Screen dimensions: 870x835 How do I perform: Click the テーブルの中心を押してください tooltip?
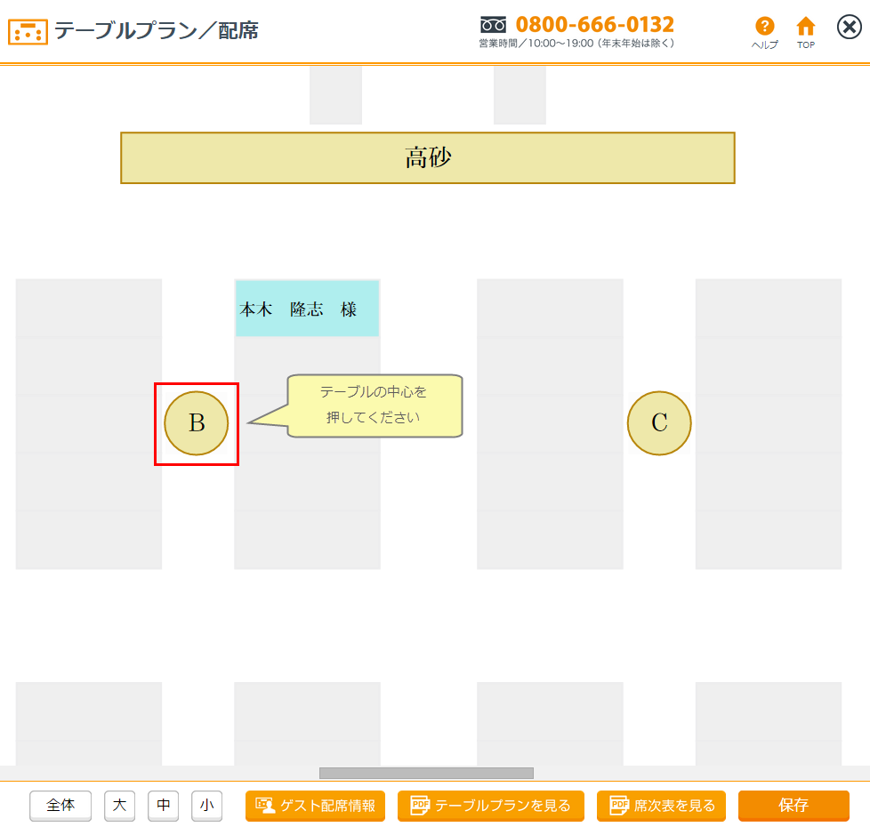tap(374, 406)
